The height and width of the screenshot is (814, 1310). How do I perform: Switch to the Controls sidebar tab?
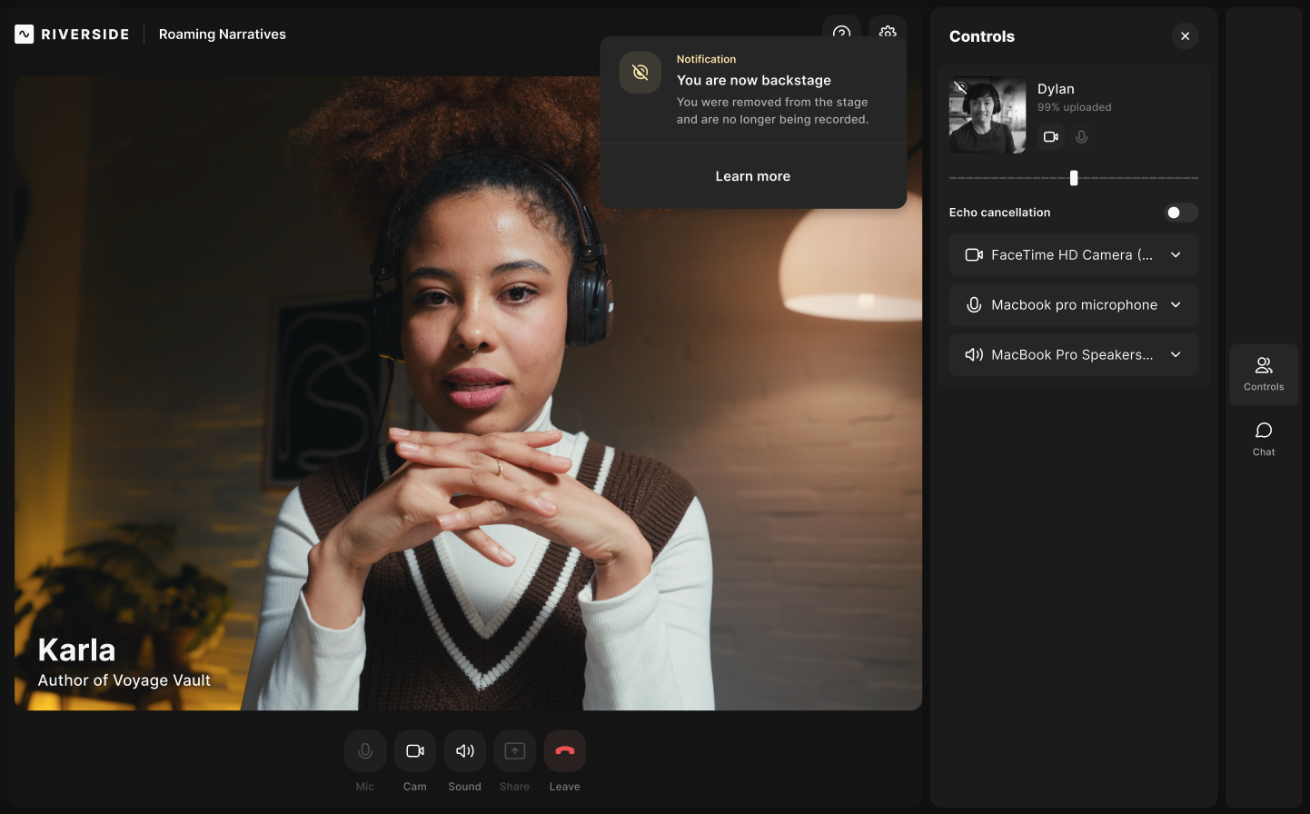coord(1264,373)
